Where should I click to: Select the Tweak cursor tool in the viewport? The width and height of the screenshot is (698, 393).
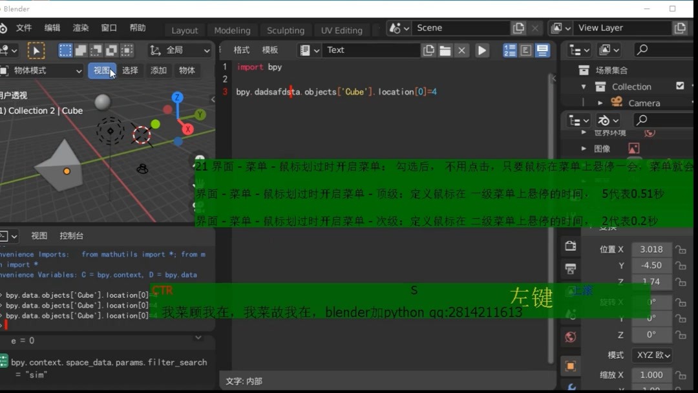coord(36,50)
